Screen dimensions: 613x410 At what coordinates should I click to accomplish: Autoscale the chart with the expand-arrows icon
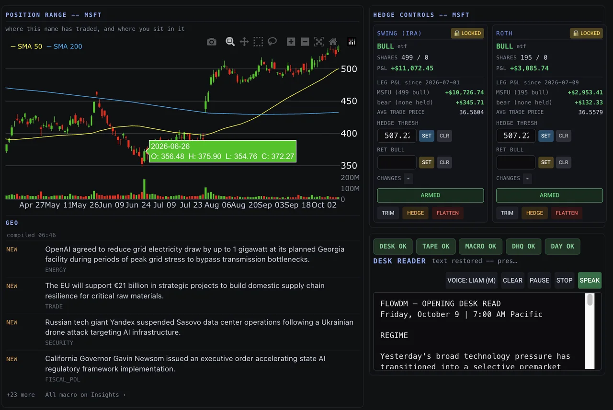coord(319,42)
